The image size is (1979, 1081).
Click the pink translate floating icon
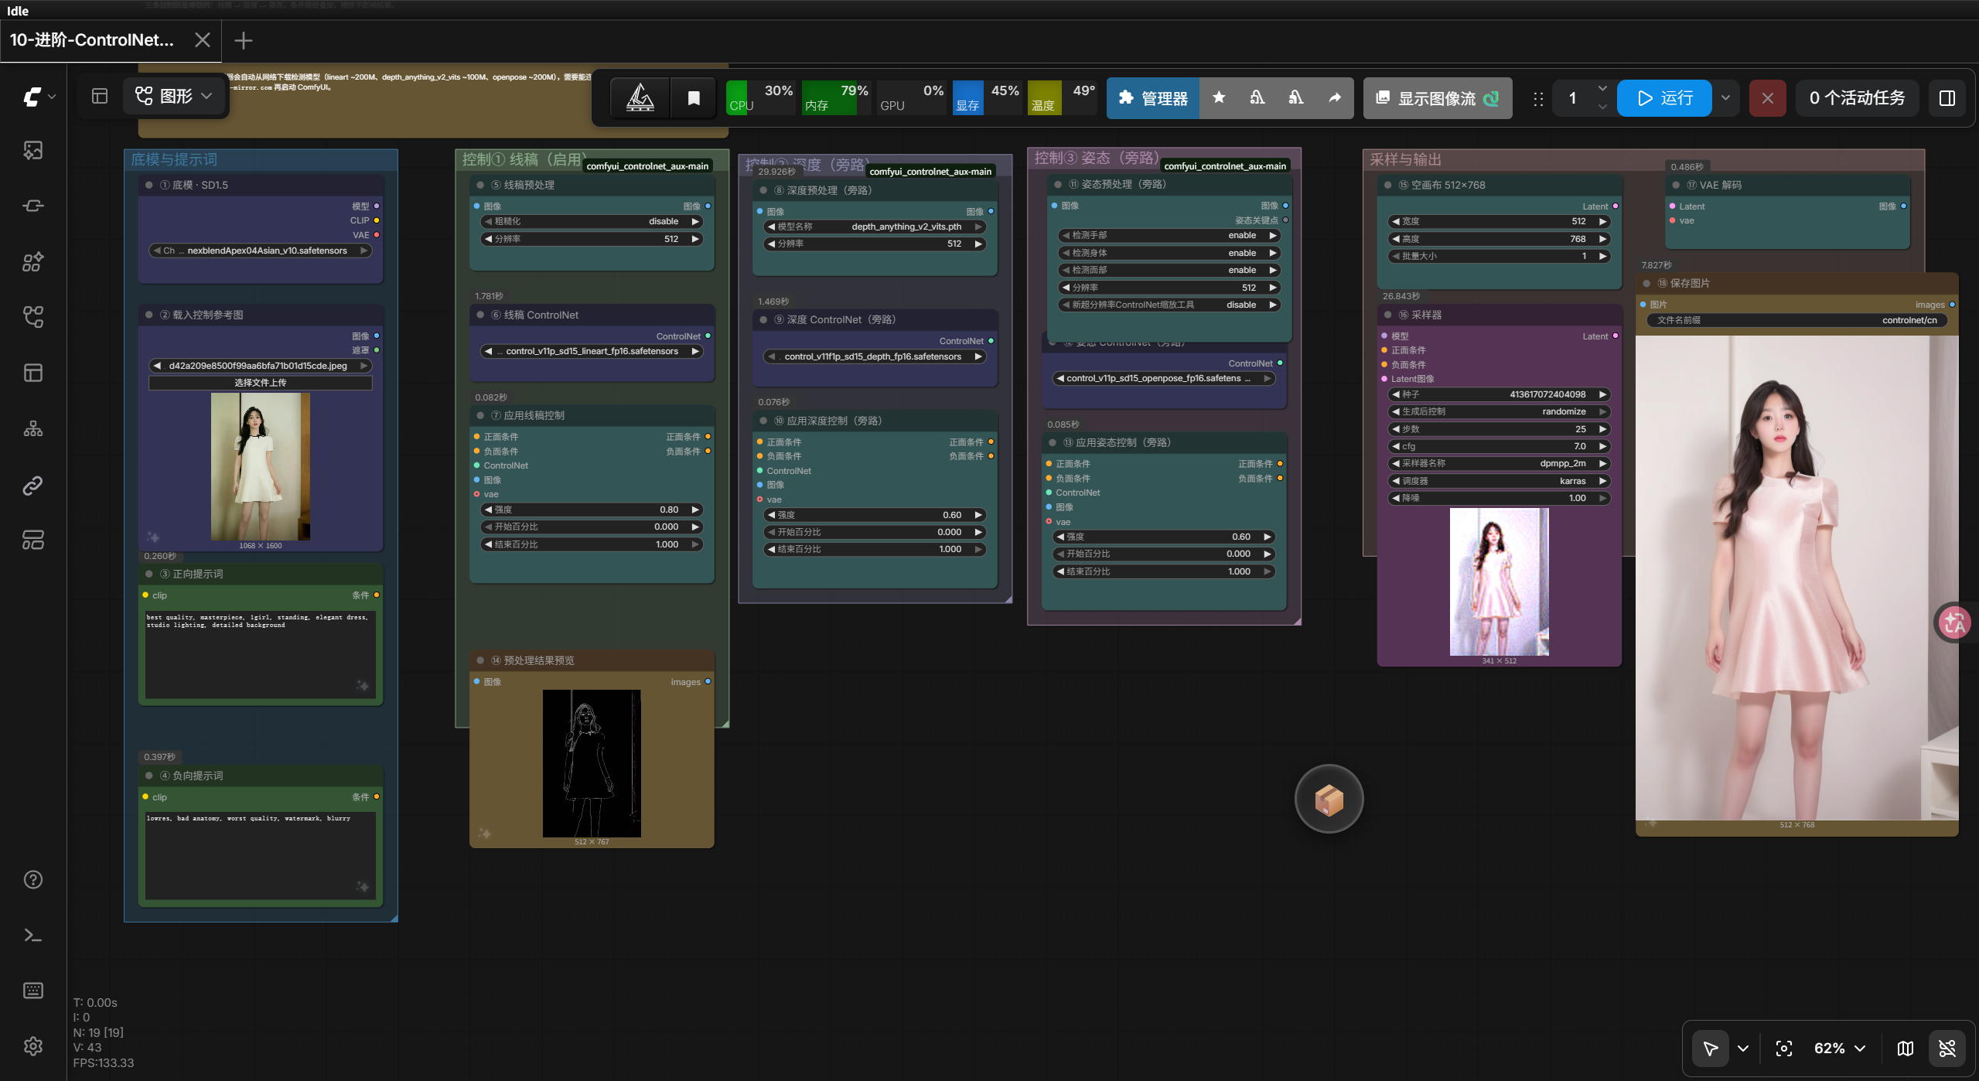tap(1957, 622)
